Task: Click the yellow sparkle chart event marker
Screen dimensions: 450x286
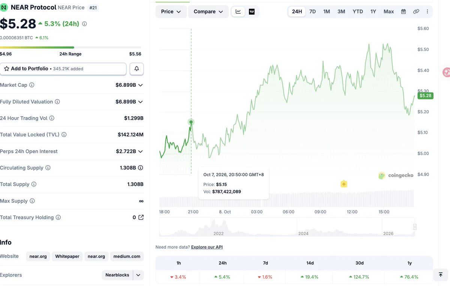Action: click(x=344, y=184)
